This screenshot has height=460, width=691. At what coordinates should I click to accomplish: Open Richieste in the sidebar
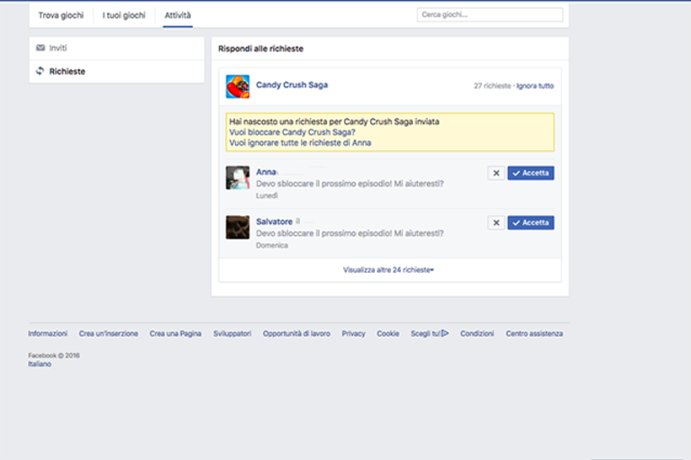click(117, 71)
